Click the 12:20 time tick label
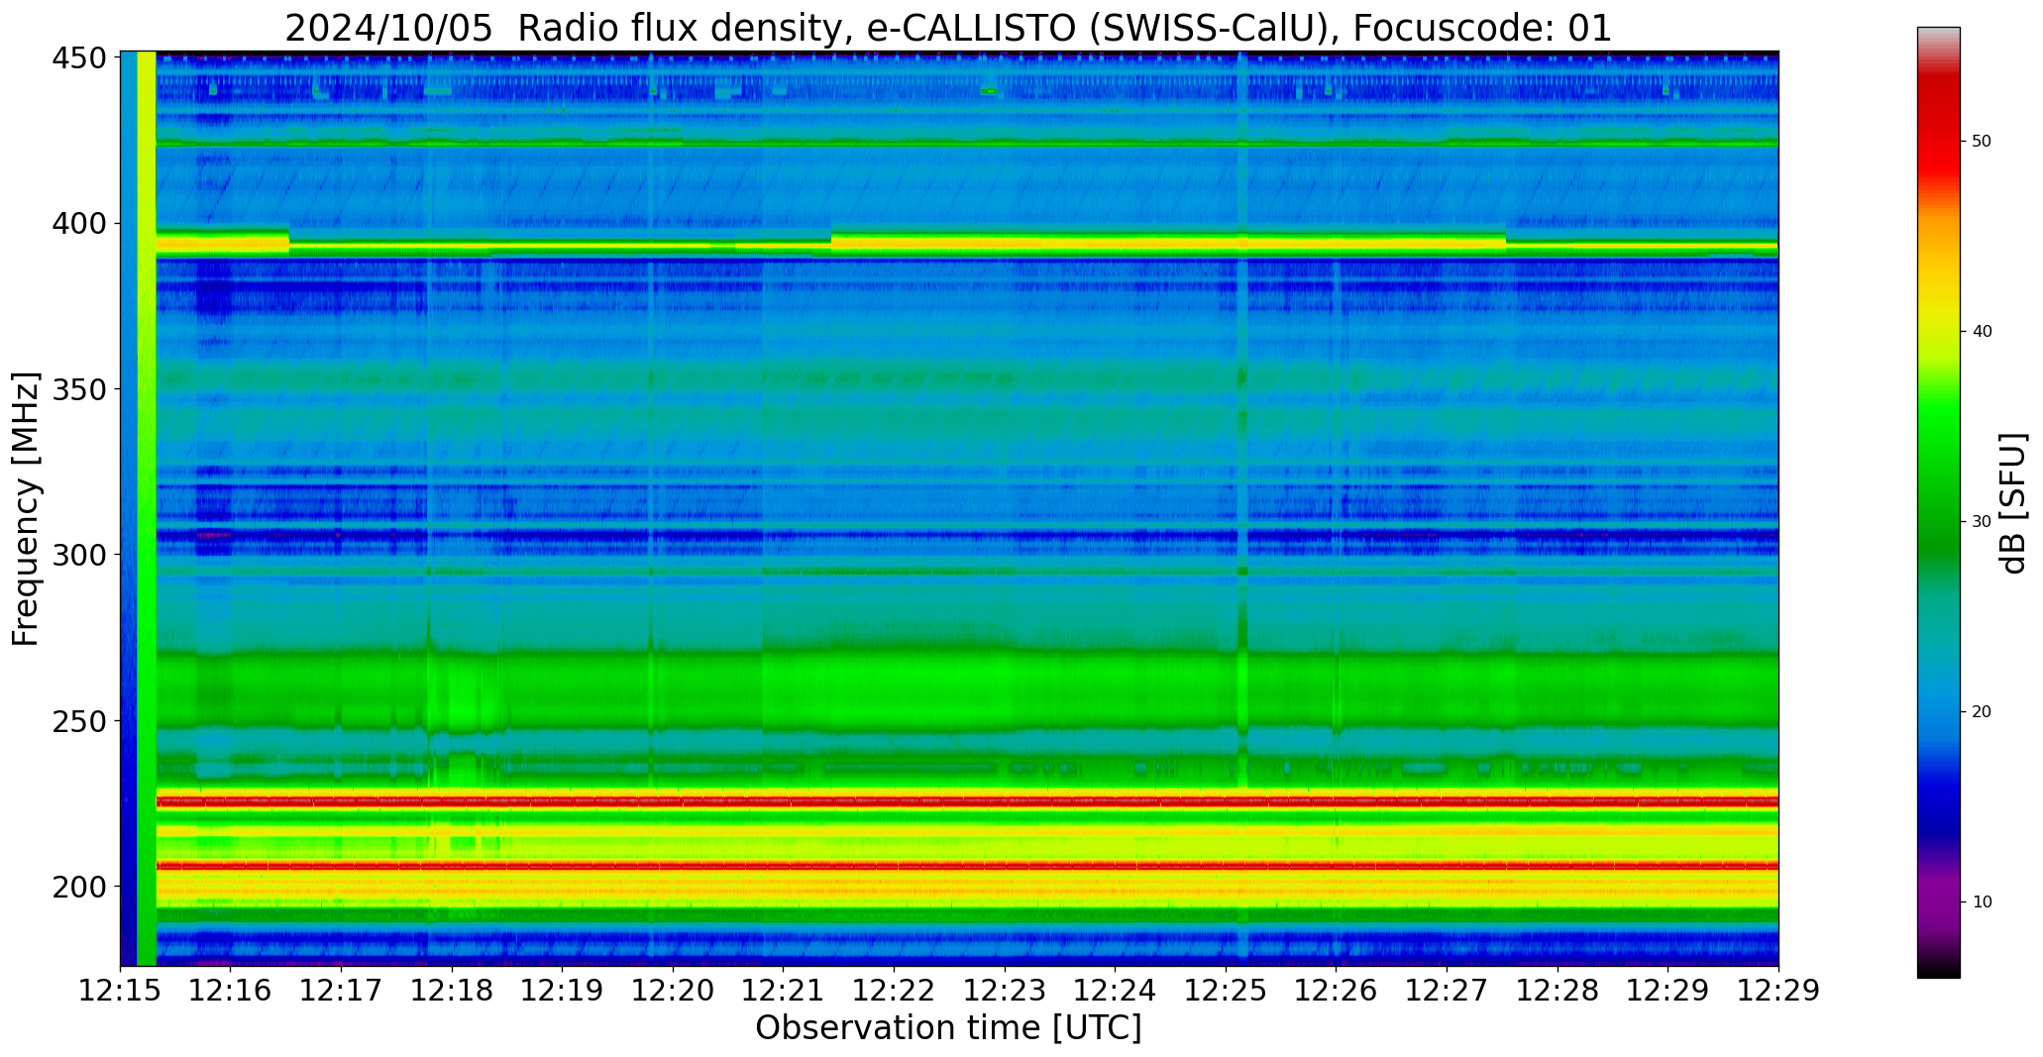 click(674, 991)
